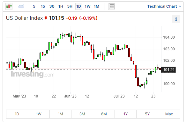Set the chart range to 6M
This screenshot has width=186, height=123.
pos(104,114)
